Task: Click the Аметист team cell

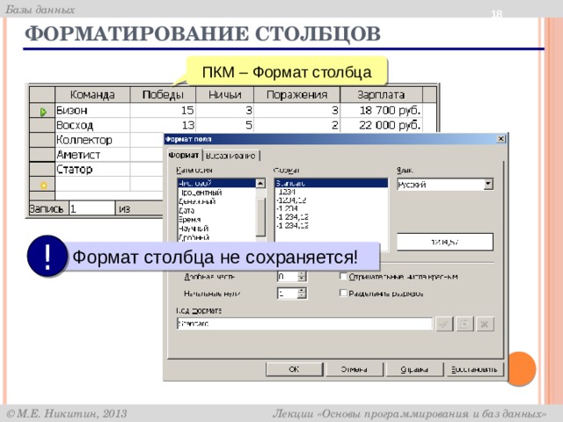Action: (92, 155)
